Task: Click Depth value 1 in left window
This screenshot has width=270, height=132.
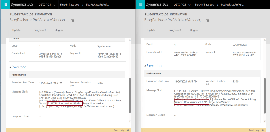Action: tap(40, 46)
